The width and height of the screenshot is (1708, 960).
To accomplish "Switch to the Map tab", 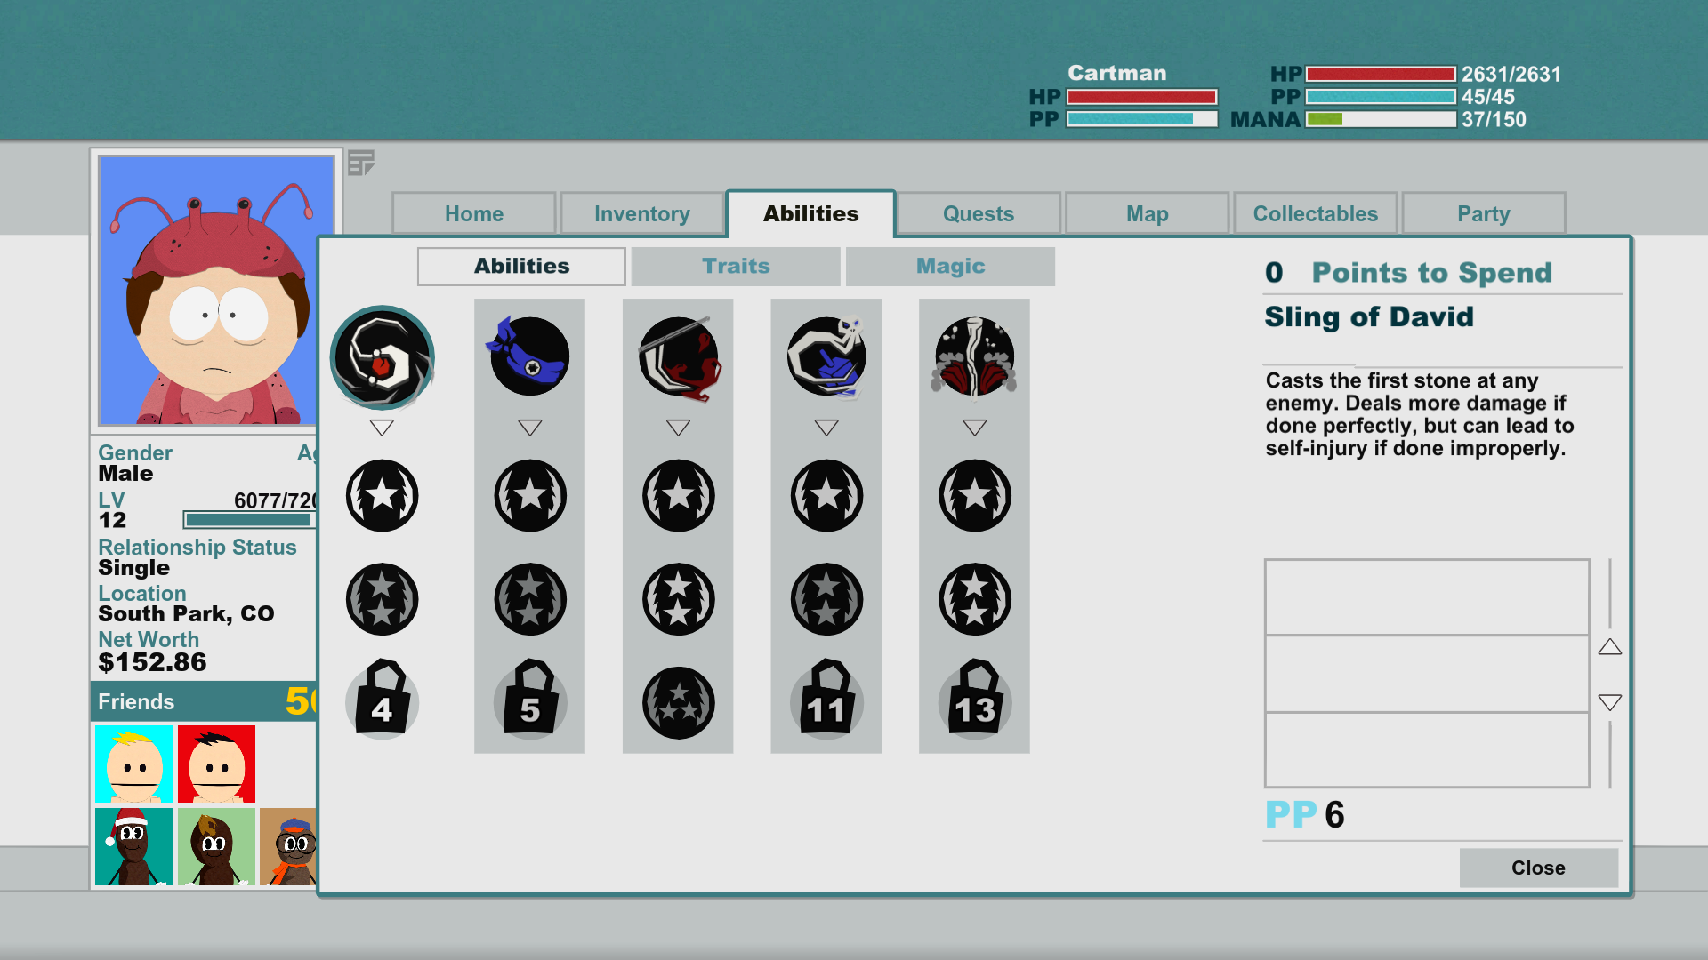I will tap(1148, 214).
